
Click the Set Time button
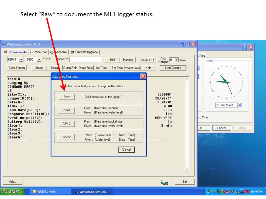101,68
